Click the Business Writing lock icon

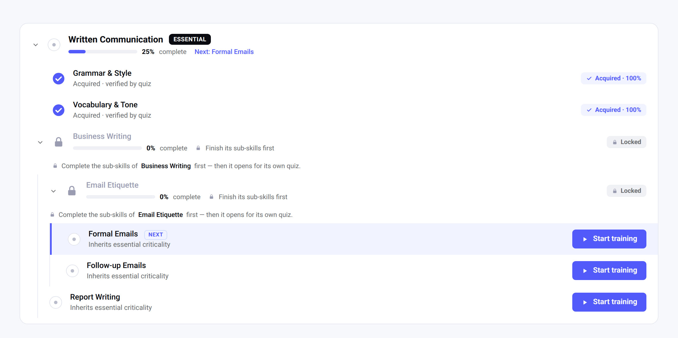pos(59,142)
